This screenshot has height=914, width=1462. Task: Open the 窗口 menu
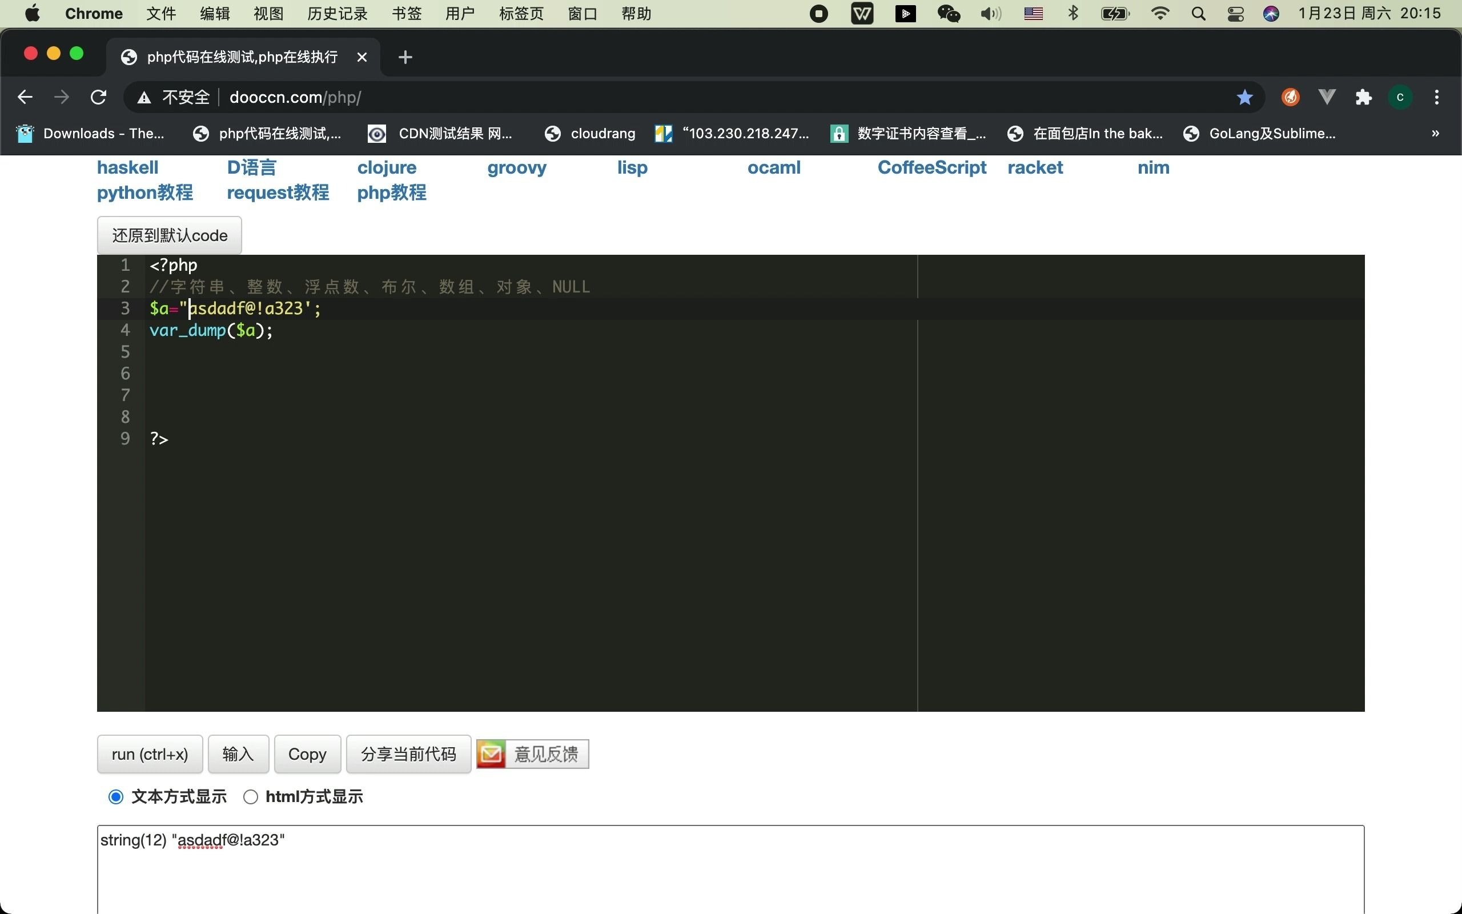(x=583, y=13)
